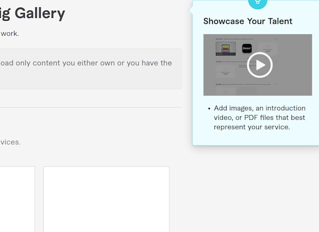Select the empty gallery upload box
This screenshot has width=319, height=232.
[x=106, y=199]
